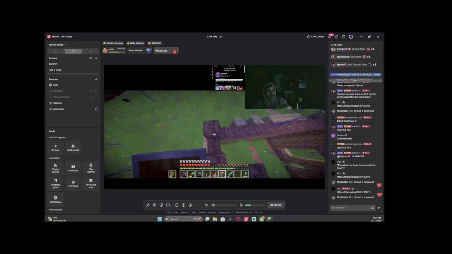
Task: Adjust the microphone volume slider
Action: tap(255, 205)
